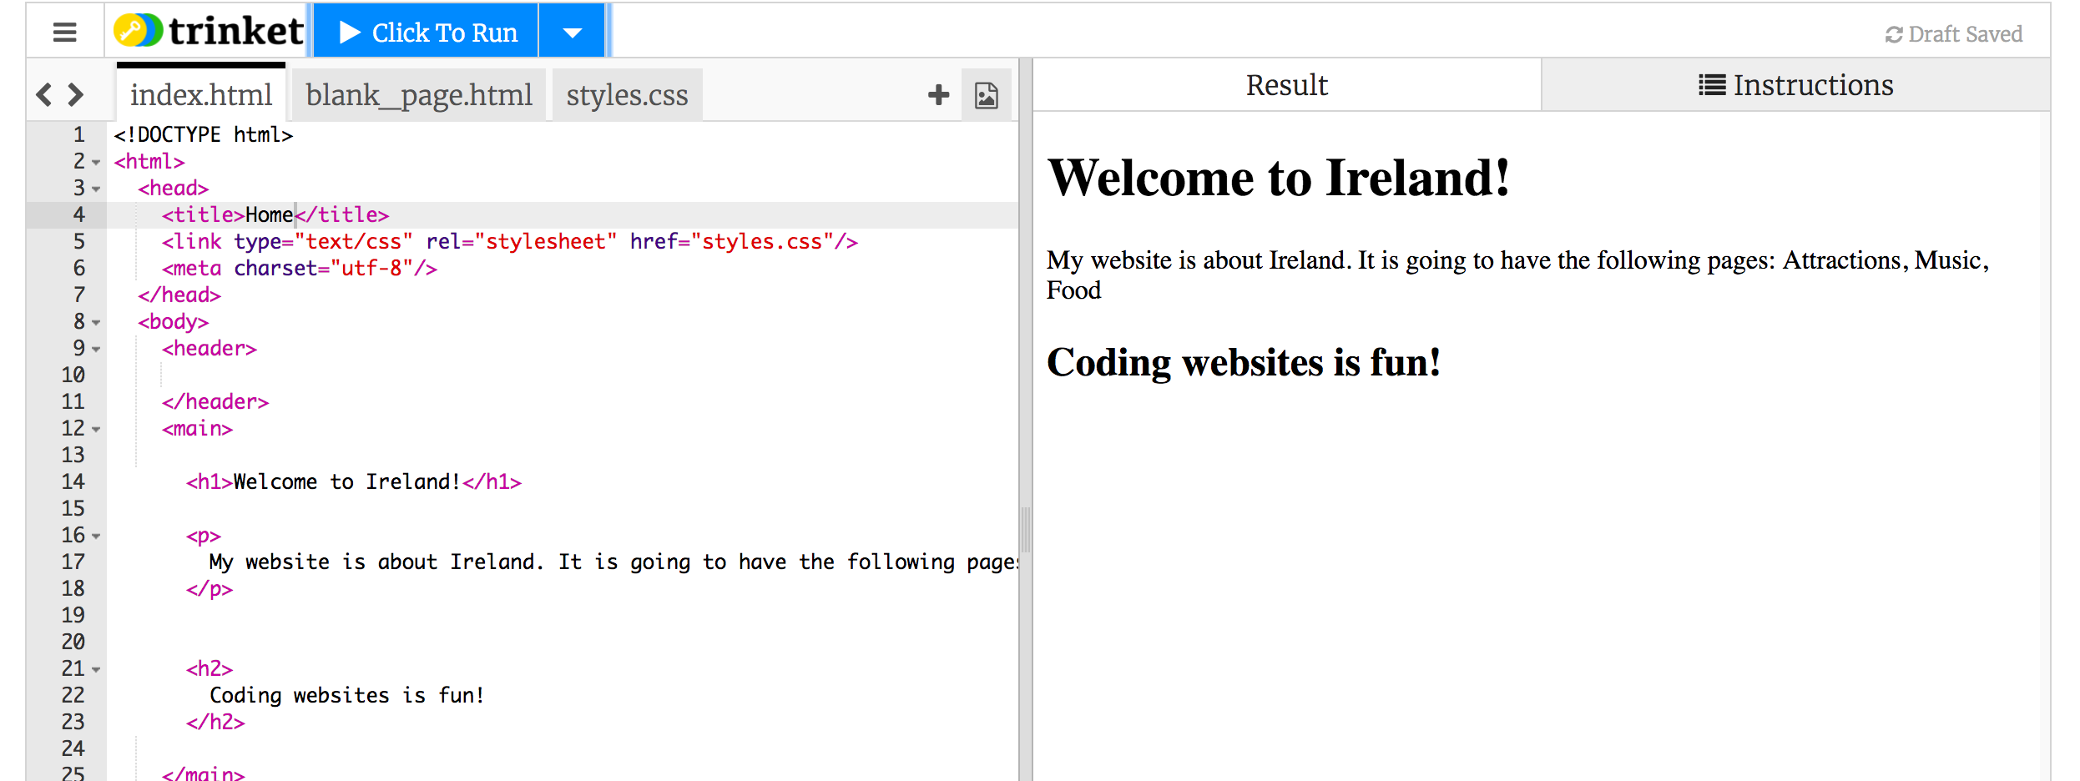Add a new file with plus icon
The width and height of the screenshot is (2080, 781).
[x=938, y=95]
